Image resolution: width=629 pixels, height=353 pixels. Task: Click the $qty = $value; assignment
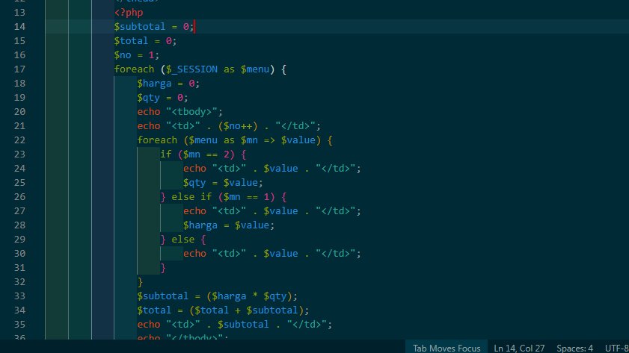pos(223,183)
